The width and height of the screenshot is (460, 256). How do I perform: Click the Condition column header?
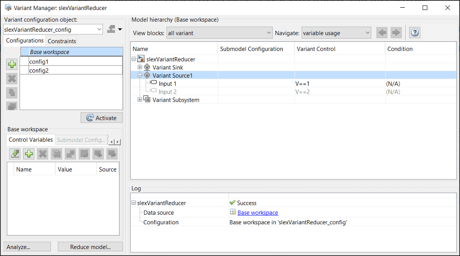click(421, 49)
